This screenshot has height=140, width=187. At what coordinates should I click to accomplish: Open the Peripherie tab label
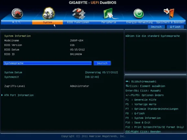[109, 22]
